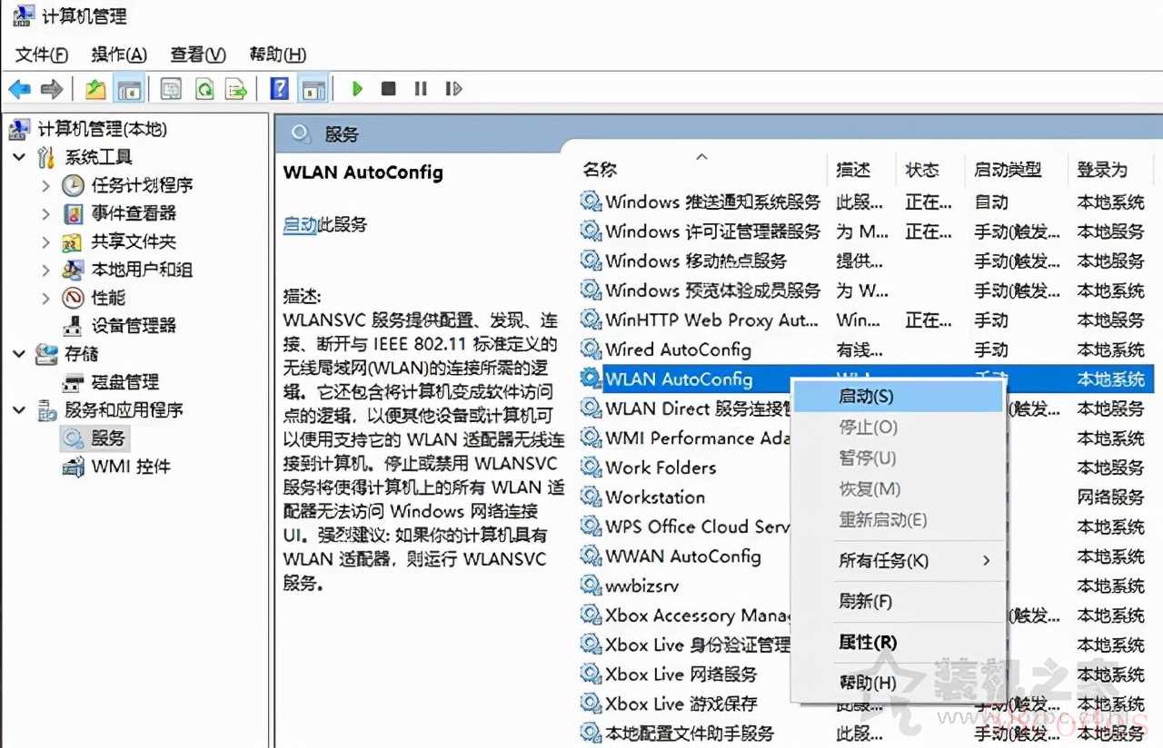
Task: Click the 启动 link to start this service
Action: pos(299,225)
